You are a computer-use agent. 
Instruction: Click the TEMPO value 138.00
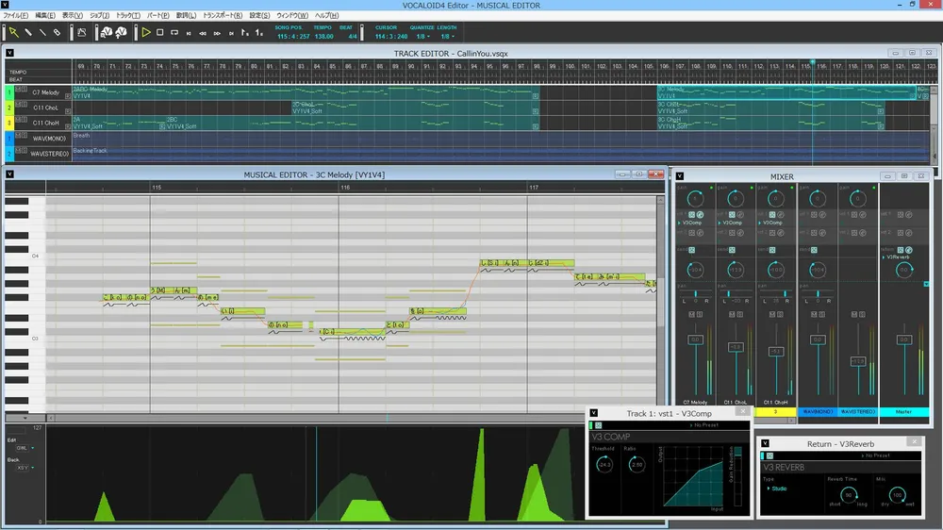pyautogui.click(x=323, y=37)
